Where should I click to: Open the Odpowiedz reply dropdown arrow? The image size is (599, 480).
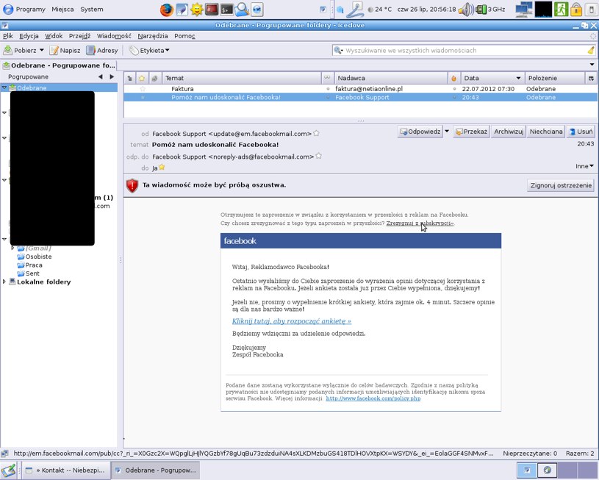[x=447, y=131]
